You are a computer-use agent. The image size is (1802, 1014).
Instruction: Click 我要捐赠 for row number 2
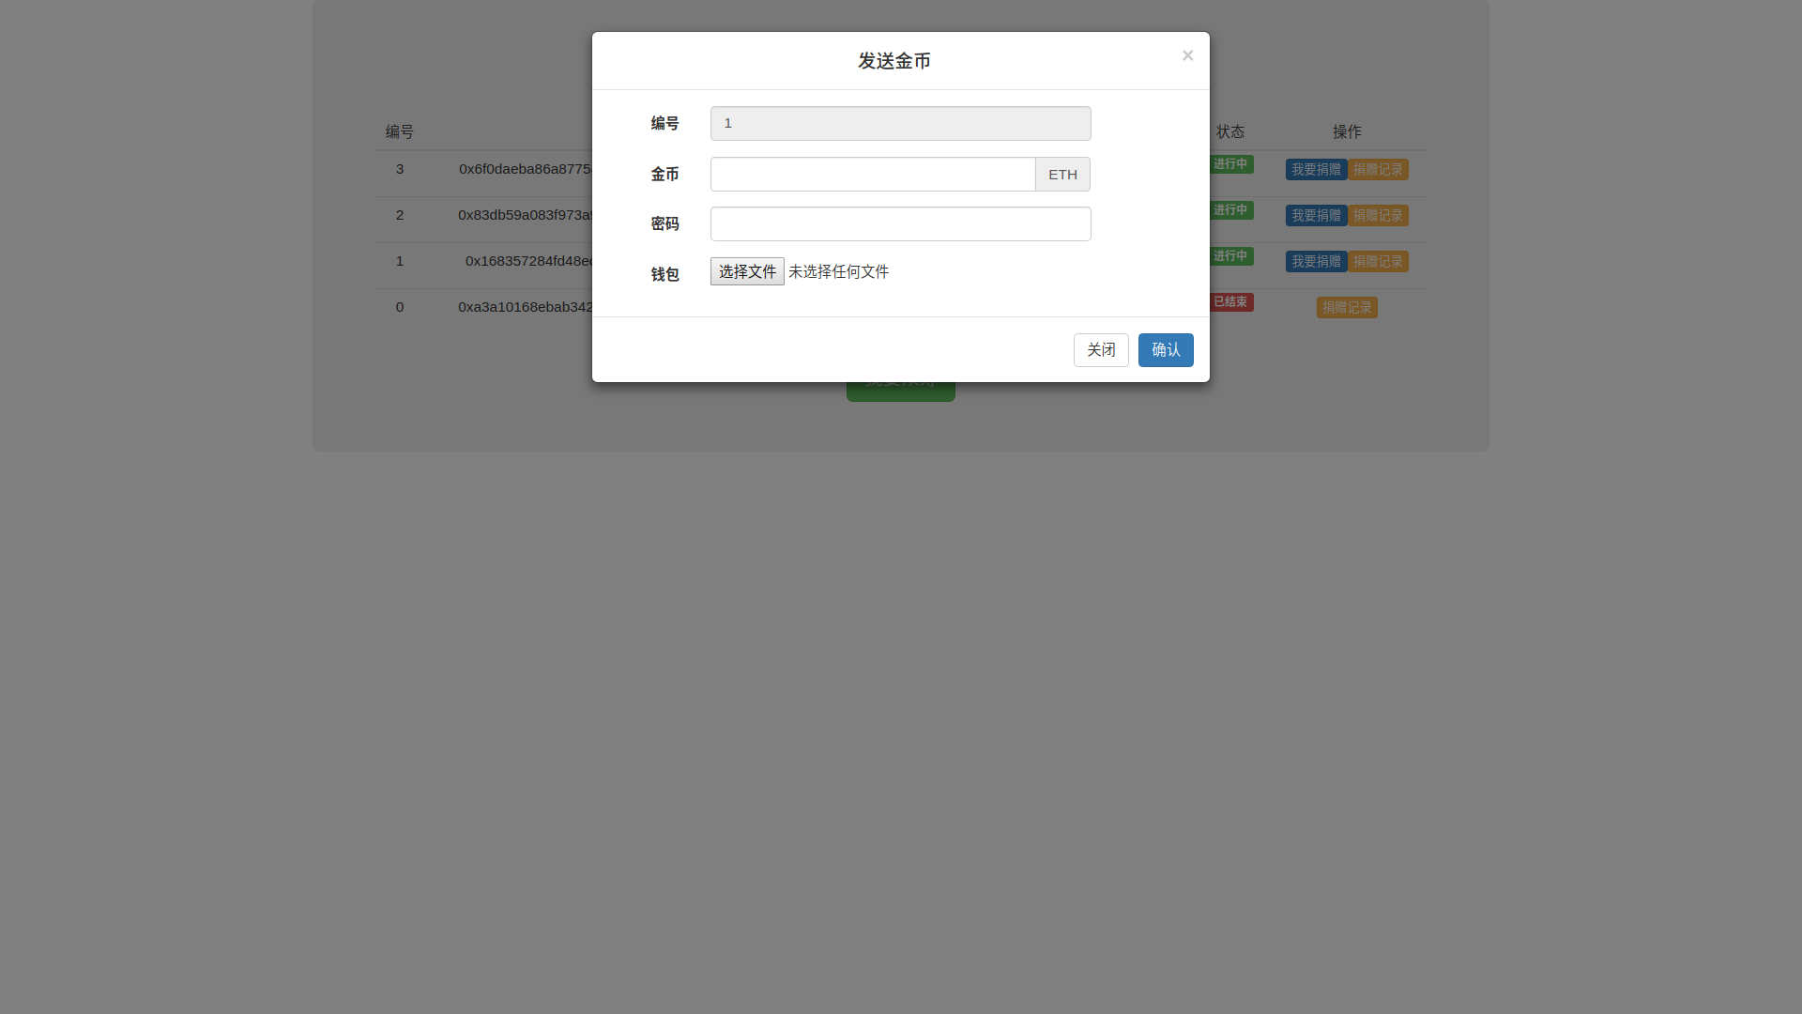pyautogui.click(x=1316, y=216)
